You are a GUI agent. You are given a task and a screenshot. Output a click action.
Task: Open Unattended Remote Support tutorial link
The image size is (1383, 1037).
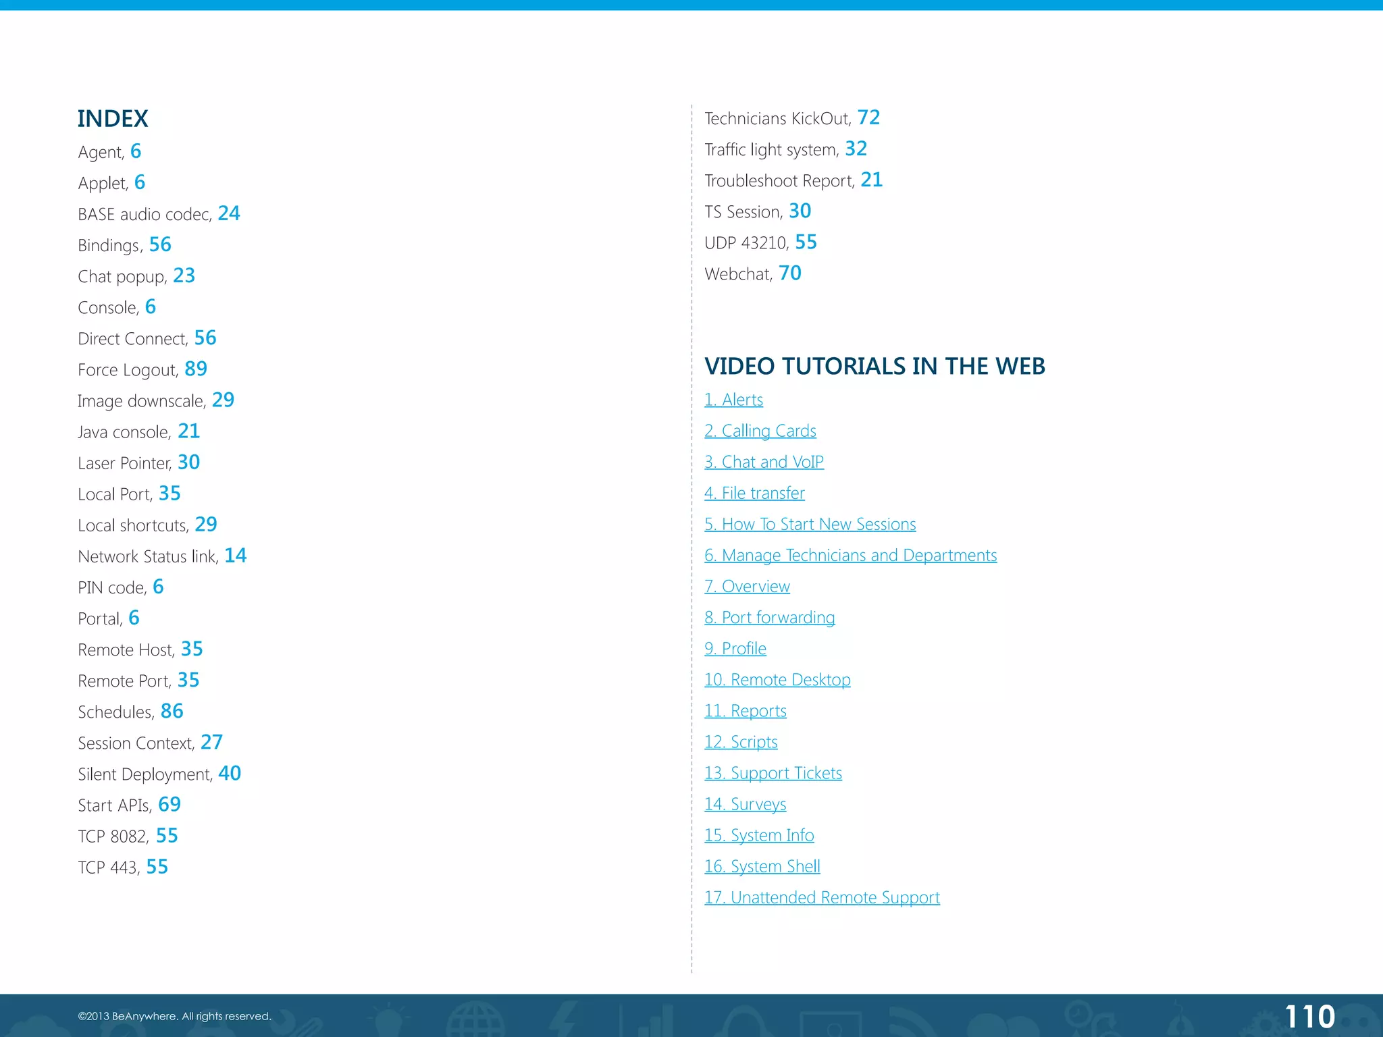click(x=822, y=897)
